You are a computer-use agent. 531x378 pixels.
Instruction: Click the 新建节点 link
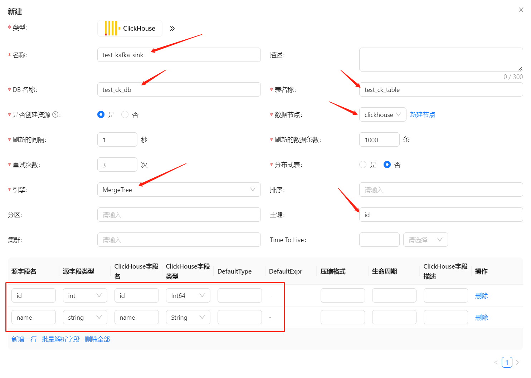point(422,114)
